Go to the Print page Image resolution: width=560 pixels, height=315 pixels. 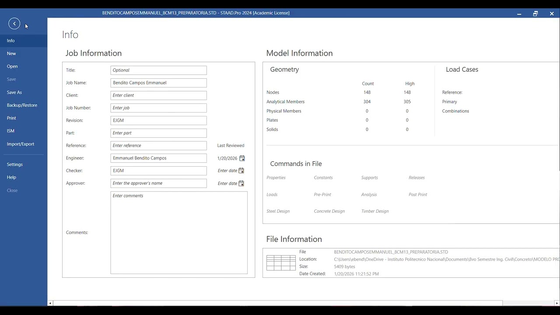click(24, 118)
